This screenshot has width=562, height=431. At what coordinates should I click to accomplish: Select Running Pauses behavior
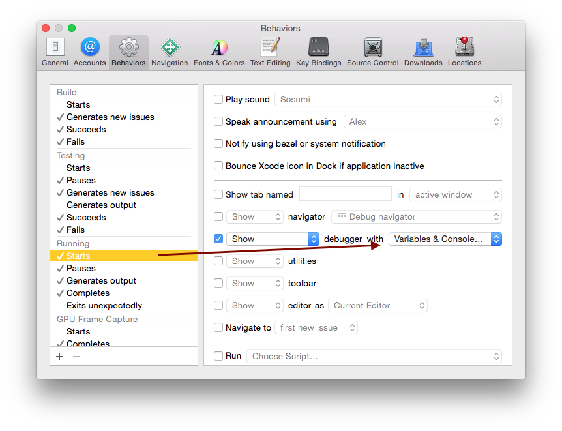(124, 269)
